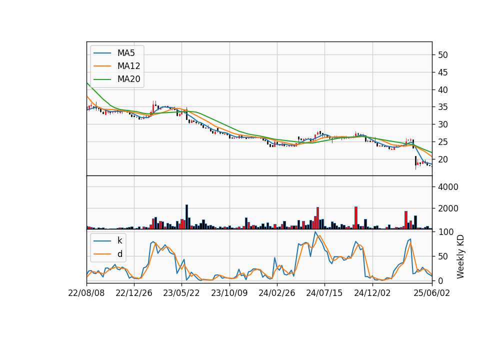Viewport: 480px width, 345px height.
Task: Click the 23/10/09 date axis label
Action: pyautogui.click(x=229, y=293)
